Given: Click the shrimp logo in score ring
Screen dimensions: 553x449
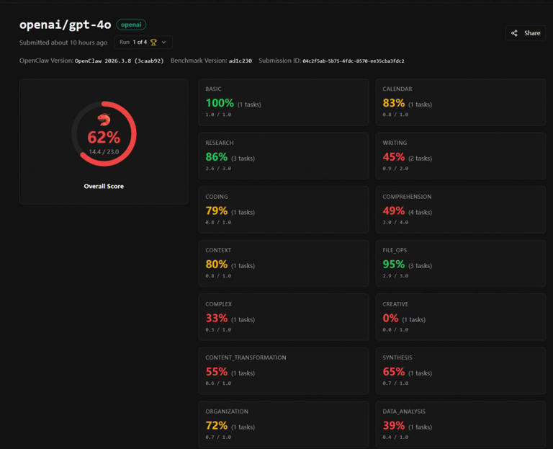Looking at the screenshot, I should 104,120.
